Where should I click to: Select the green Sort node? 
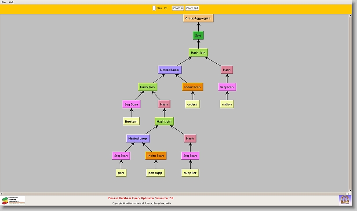click(x=198, y=35)
